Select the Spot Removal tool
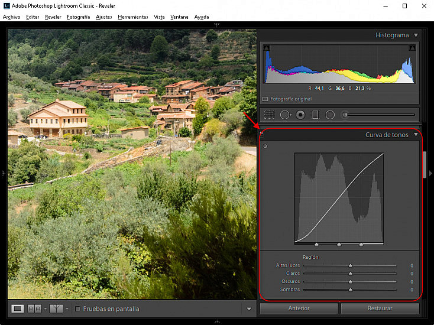434x325 pixels. click(286, 115)
